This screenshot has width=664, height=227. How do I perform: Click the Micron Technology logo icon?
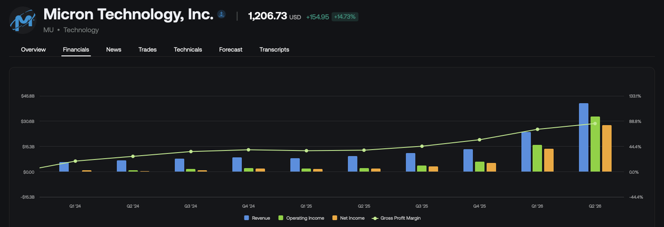pyautogui.click(x=23, y=20)
